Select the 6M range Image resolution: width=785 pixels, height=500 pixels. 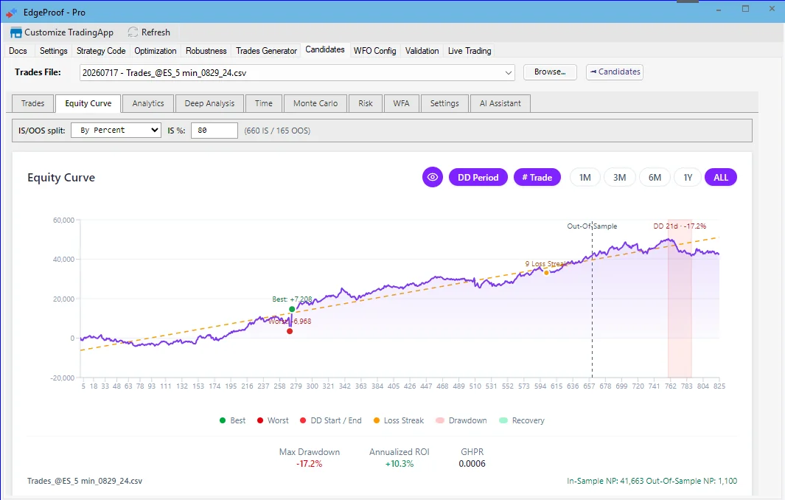tap(655, 177)
